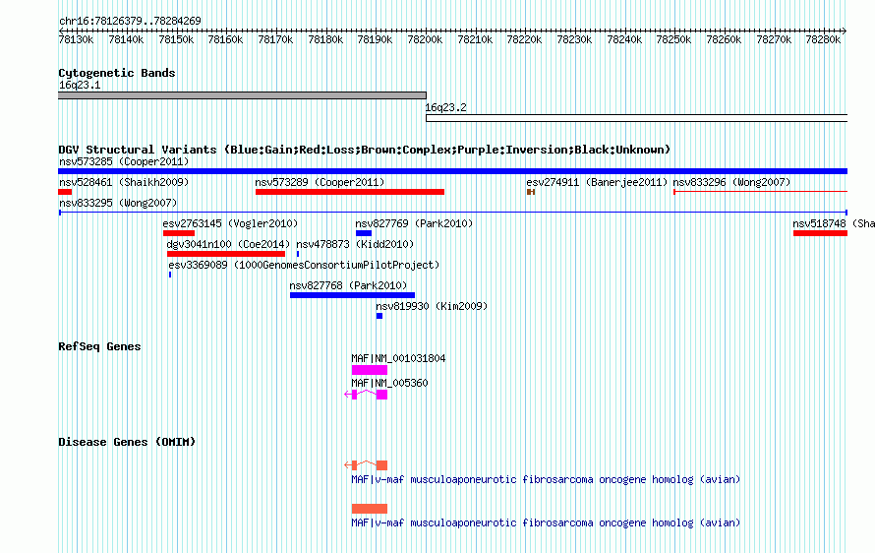The width and height of the screenshot is (875, 553).
Task: Click the red nsv528461 loss bar
Action: (x=65, y=192)
